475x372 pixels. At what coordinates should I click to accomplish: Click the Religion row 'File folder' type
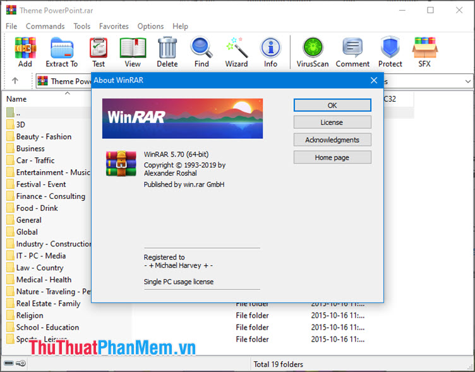(x=253, y=315)
